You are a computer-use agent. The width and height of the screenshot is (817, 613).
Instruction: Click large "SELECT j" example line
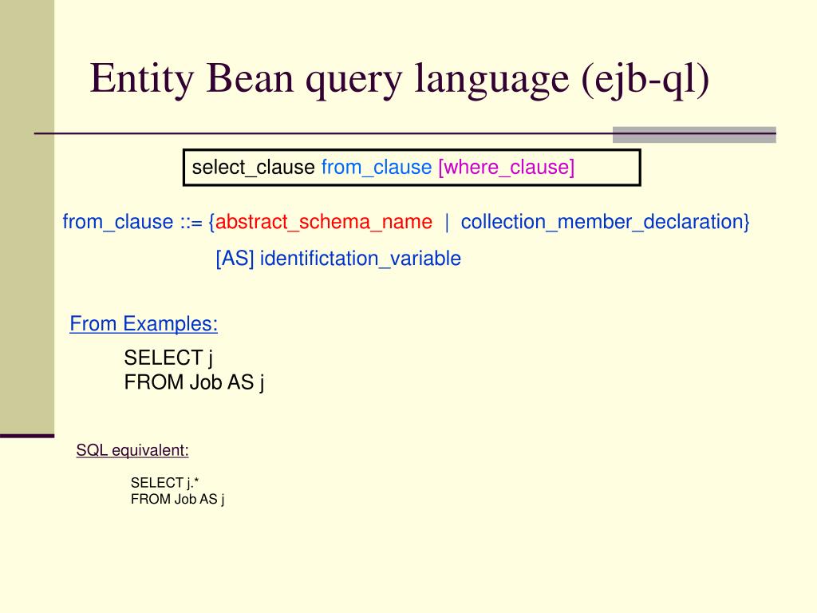168,358
